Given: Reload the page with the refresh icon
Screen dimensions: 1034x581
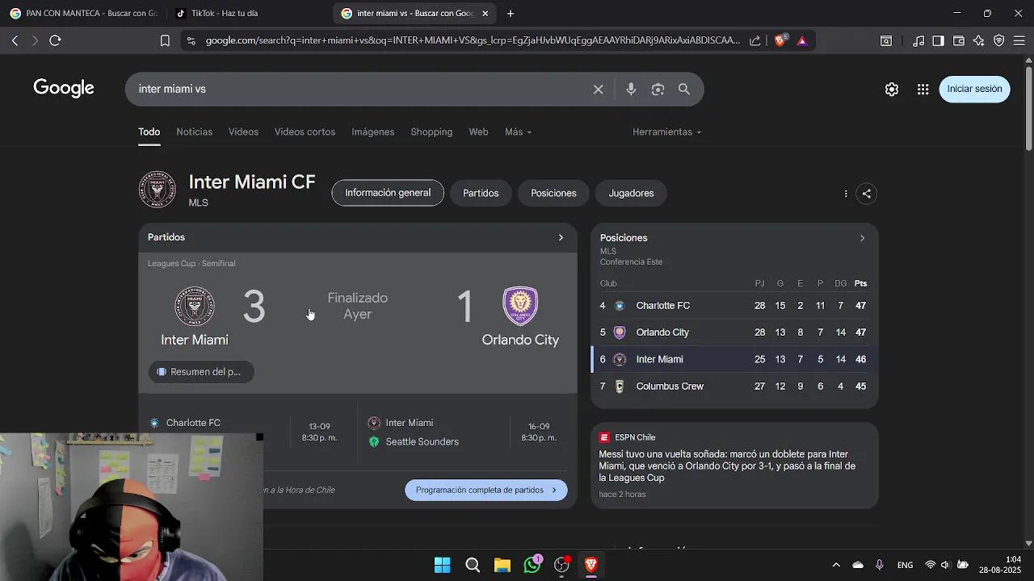Looking at the screenshot, I should pyautogui.click(x=55, y=40).
